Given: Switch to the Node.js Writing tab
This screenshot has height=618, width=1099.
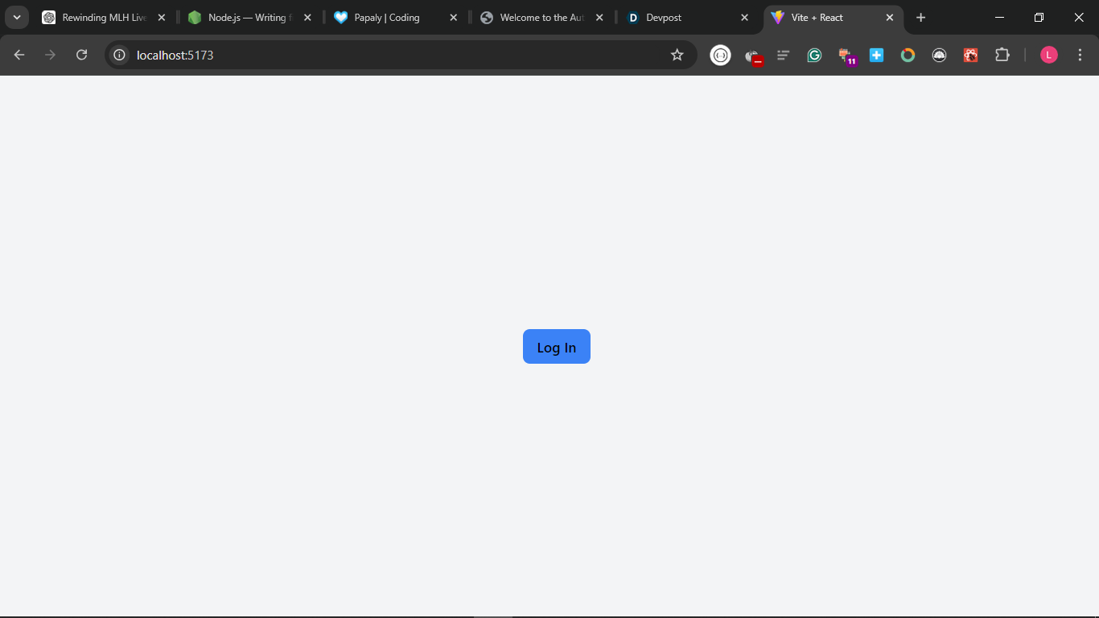Looking at the screenshot, I should pos(250,18).
